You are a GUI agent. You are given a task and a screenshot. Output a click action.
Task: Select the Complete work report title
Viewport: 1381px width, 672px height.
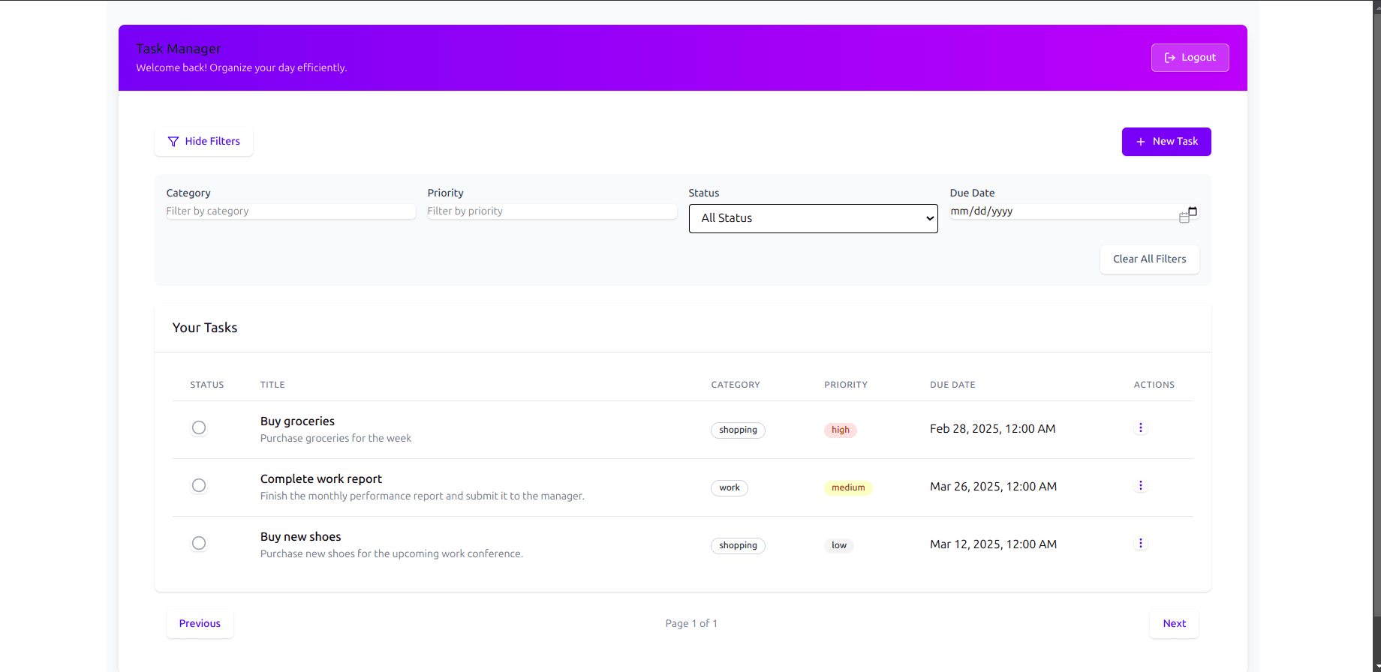click(321, 479)
